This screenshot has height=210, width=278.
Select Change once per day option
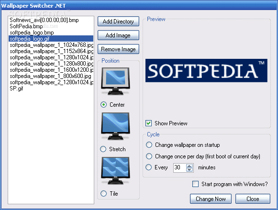[149, 156]
